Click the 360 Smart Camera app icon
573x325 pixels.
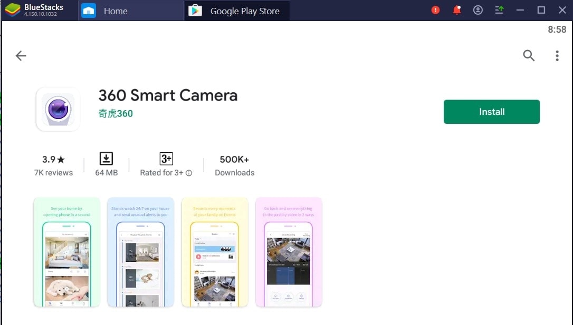tap(58, 109)
